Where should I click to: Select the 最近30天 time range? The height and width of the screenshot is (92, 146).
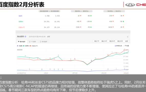(104, 41)
